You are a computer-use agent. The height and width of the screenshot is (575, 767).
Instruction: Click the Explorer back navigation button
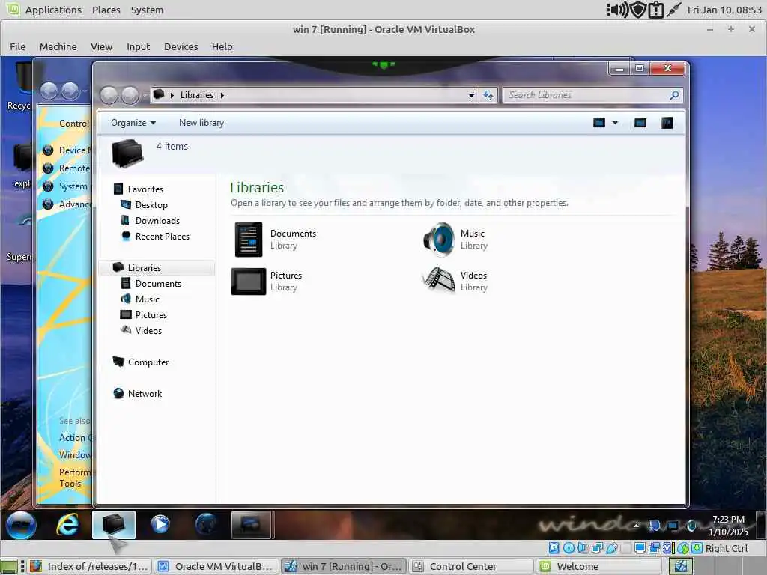pyautogui.click(x=109, y=95)
